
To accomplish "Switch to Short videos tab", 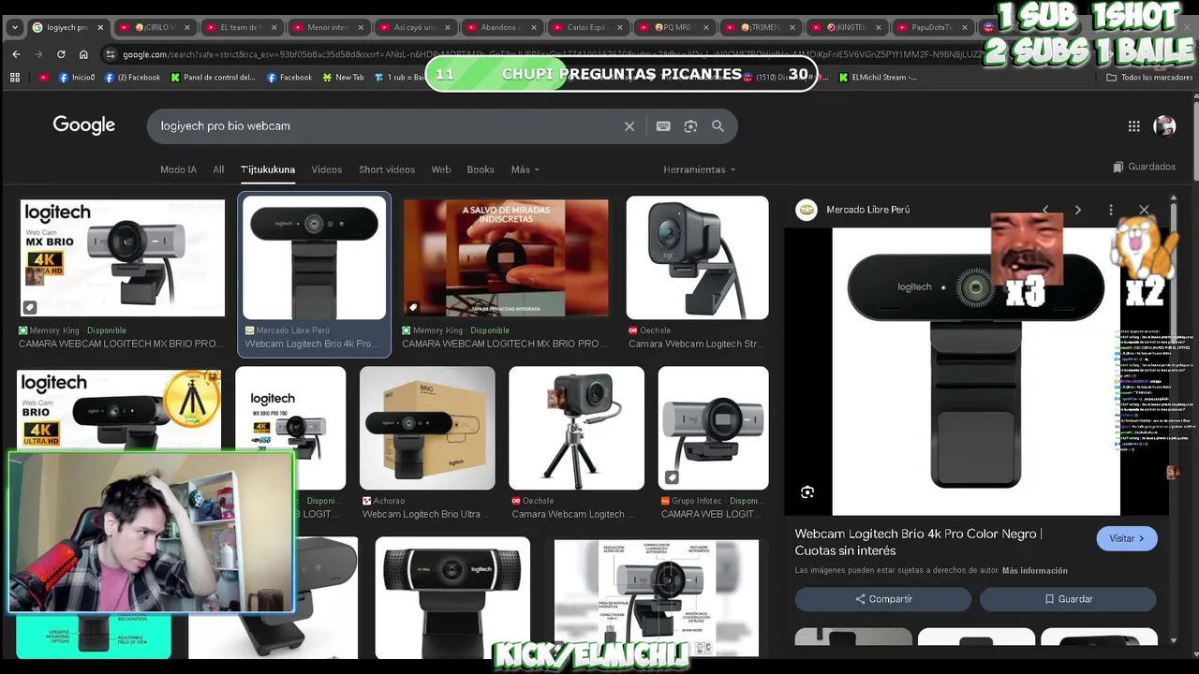I will click(387, 169).
